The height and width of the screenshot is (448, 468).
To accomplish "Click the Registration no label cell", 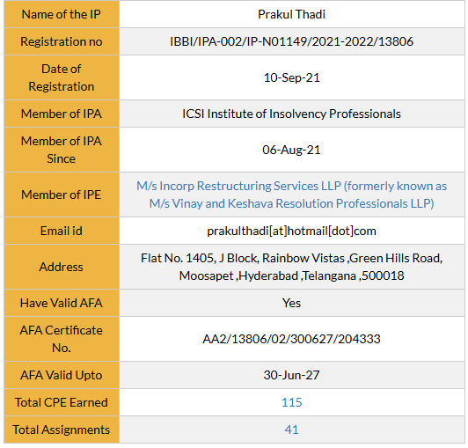I will pos(62,41).
